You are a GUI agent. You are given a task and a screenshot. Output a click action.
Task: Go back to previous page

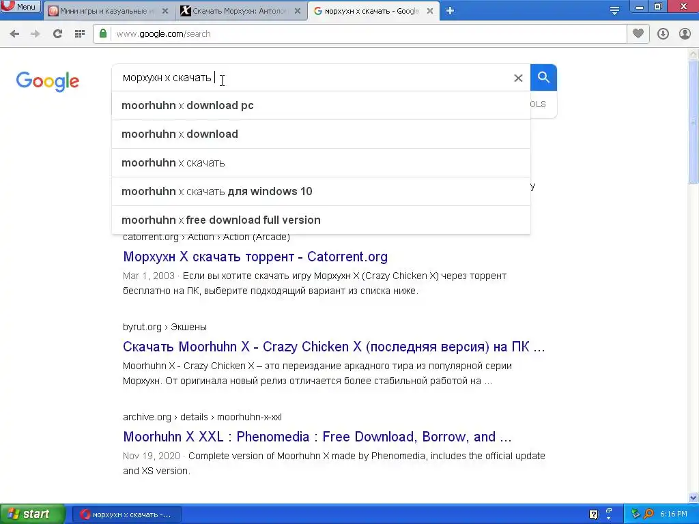pos(14,33)
